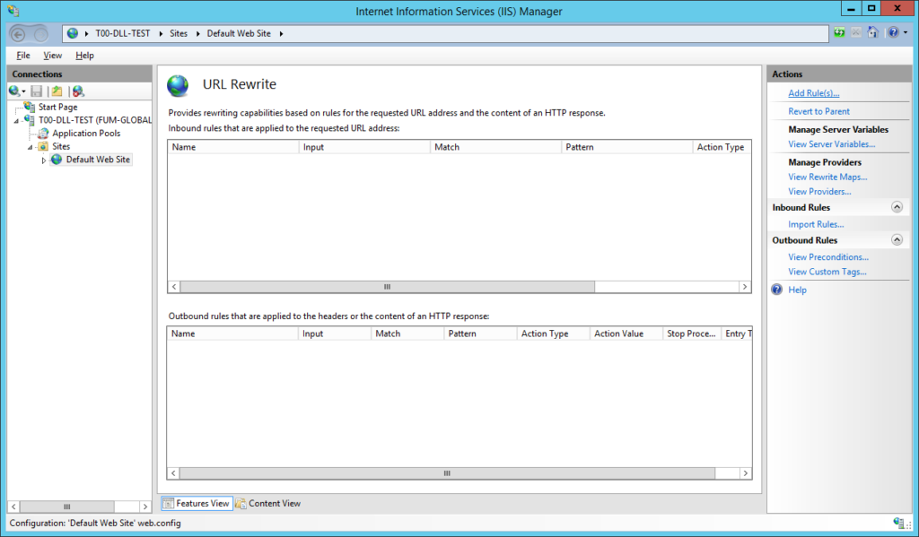Image resolution: width=919 pixels, height=537 pixels.
Task: Open the View menu
Action: [x=52, y=55]
